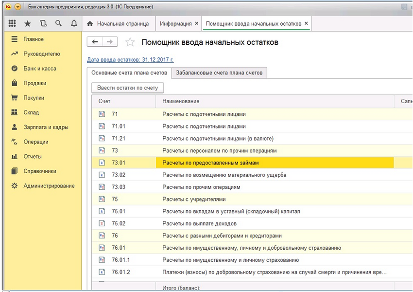Click the search magnifier icon

58,23
